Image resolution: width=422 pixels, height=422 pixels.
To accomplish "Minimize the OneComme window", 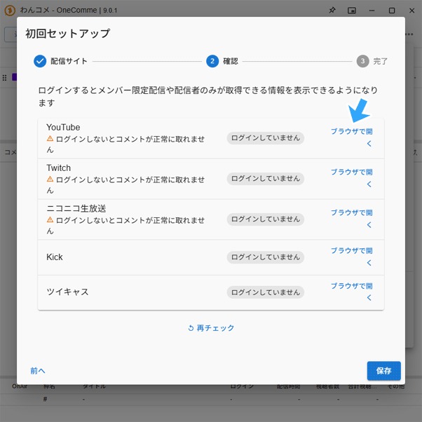I will (x=372, y=11).
